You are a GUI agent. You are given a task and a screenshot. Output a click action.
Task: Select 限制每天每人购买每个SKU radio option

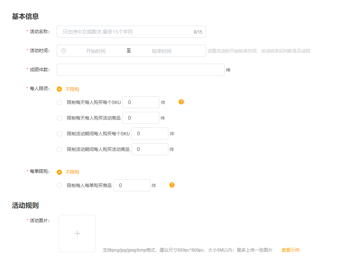coord(59,103)
